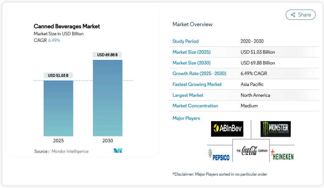The width and height of the screenshot is (324, 188).
Task: Click the USD 69.88 B bar label
Action: pos(107,55)
